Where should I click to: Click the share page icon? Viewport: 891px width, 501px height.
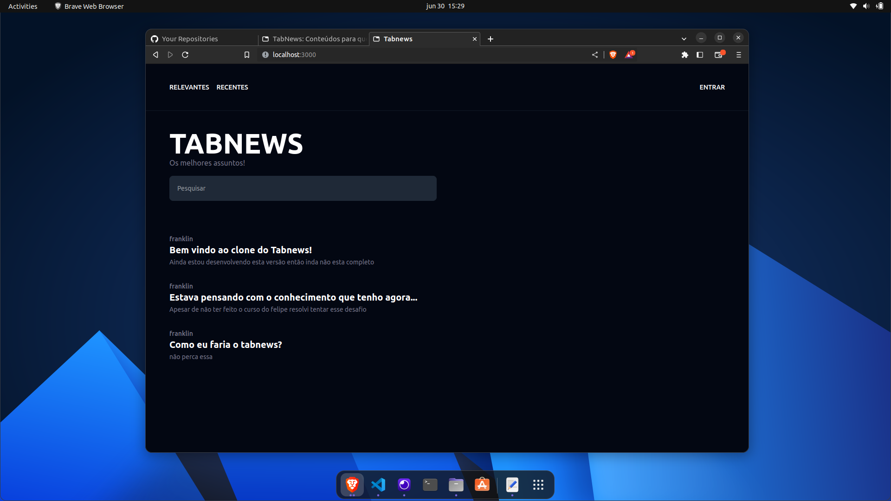coord(595,55)
